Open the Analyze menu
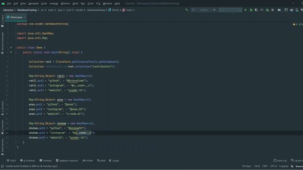 coord(53,3)
